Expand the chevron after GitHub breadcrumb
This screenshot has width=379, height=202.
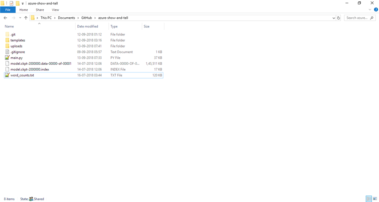coord(95,18)
